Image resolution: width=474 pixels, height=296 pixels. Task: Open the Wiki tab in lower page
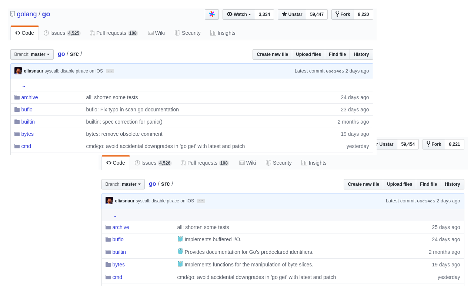click(x=247, y=163)
